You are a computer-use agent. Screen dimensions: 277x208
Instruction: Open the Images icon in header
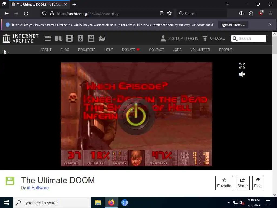[x=102, y=38]
